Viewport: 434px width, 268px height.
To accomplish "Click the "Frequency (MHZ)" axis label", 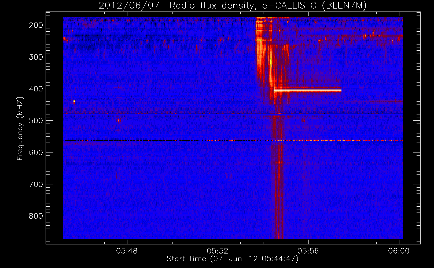I will point(20,129).
